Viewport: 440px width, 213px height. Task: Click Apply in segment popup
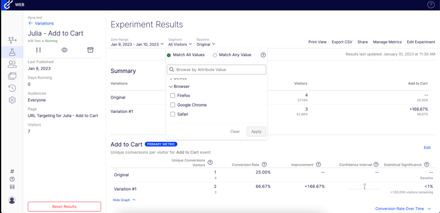coord(256,132)
